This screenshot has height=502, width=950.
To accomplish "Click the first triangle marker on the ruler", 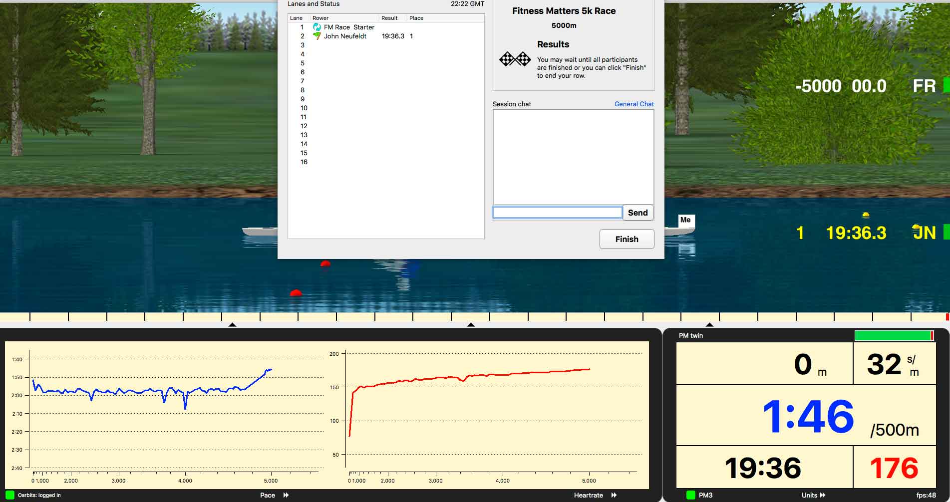I will (x=232, y=324).
